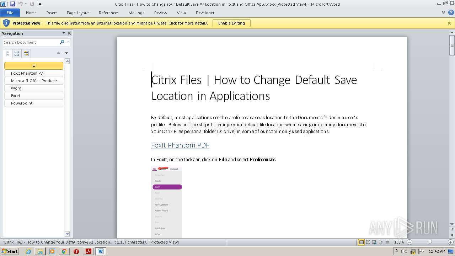Screen dimensions: 455x256
Task: Close the Navigation pane
Action: tap(69, 33)
